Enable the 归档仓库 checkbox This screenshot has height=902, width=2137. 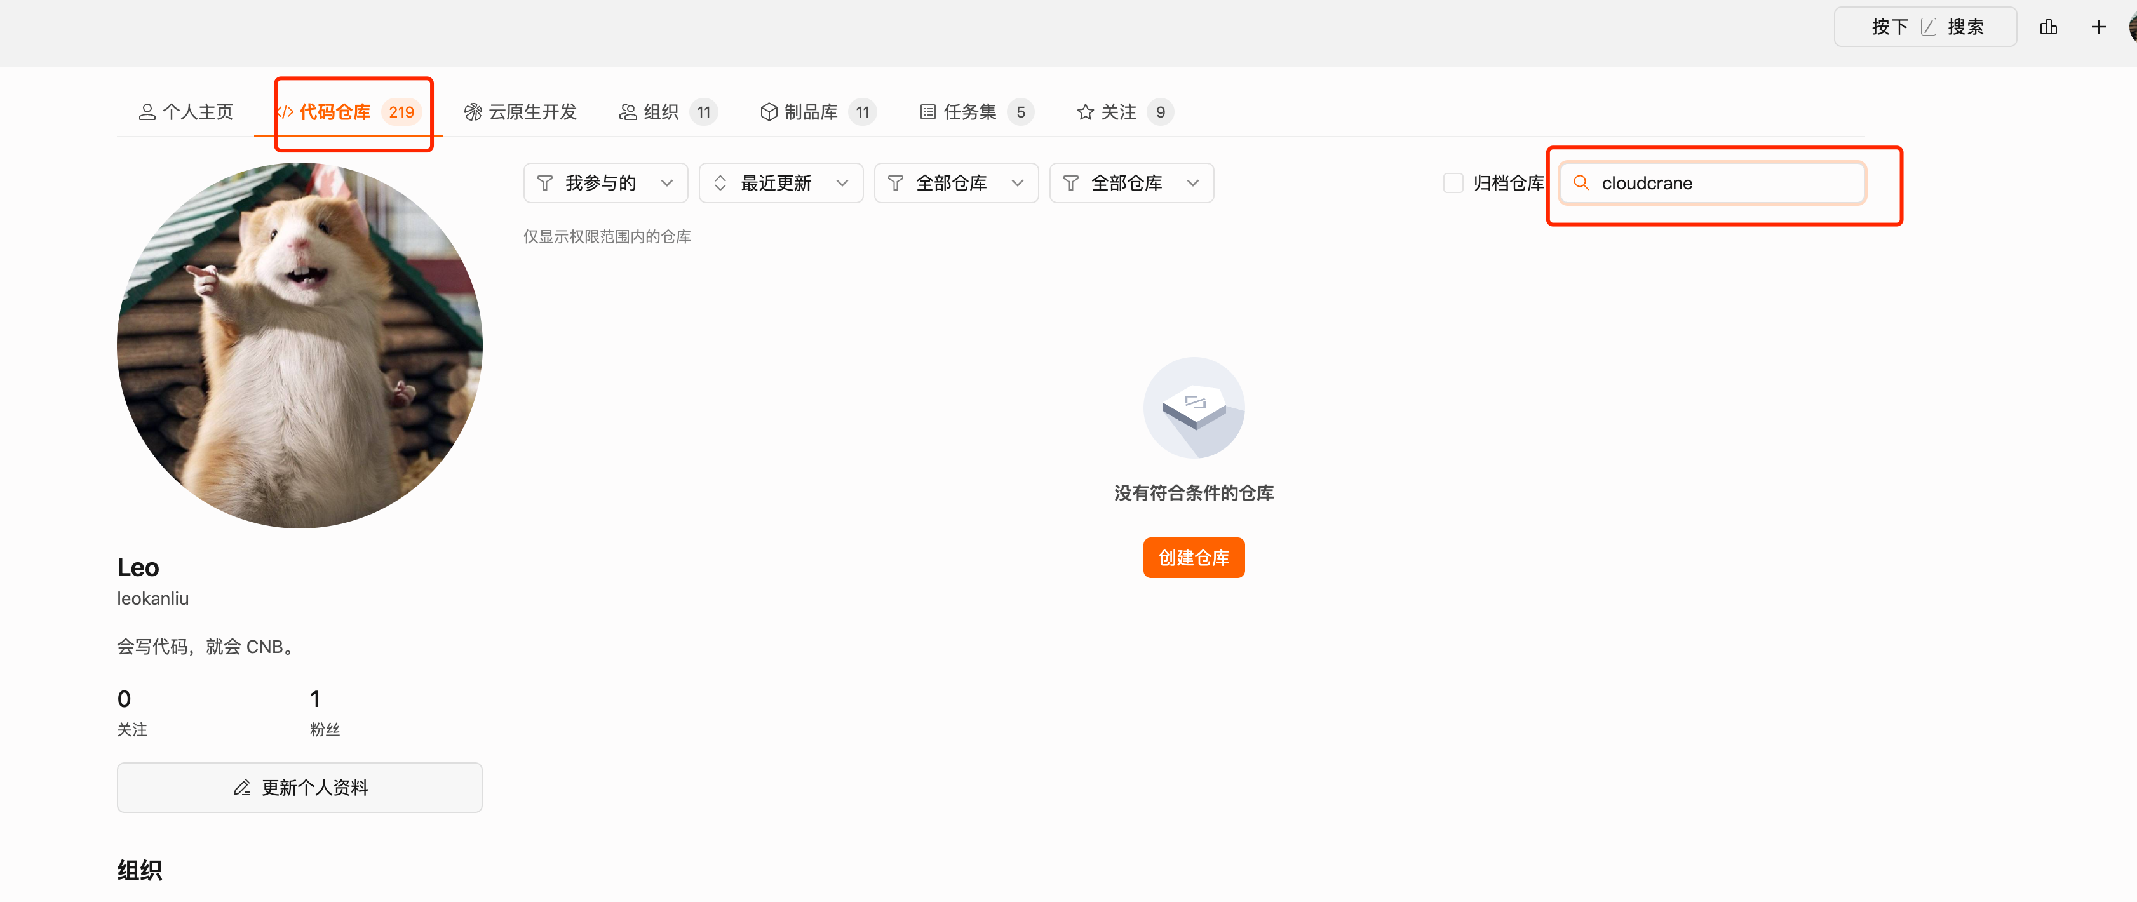[1453, 182]
